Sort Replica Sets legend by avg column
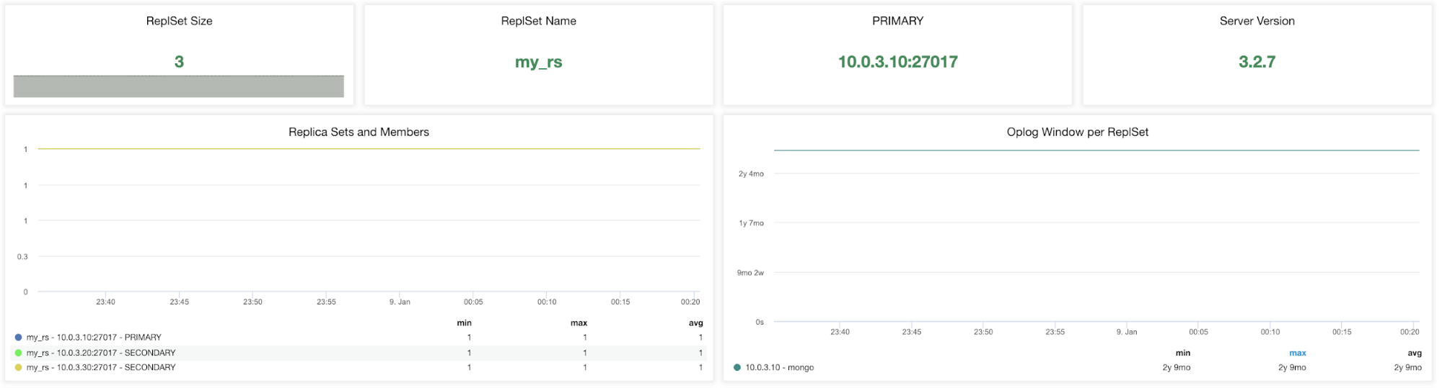Screen dimensions: 1442x388 (696, 322)
